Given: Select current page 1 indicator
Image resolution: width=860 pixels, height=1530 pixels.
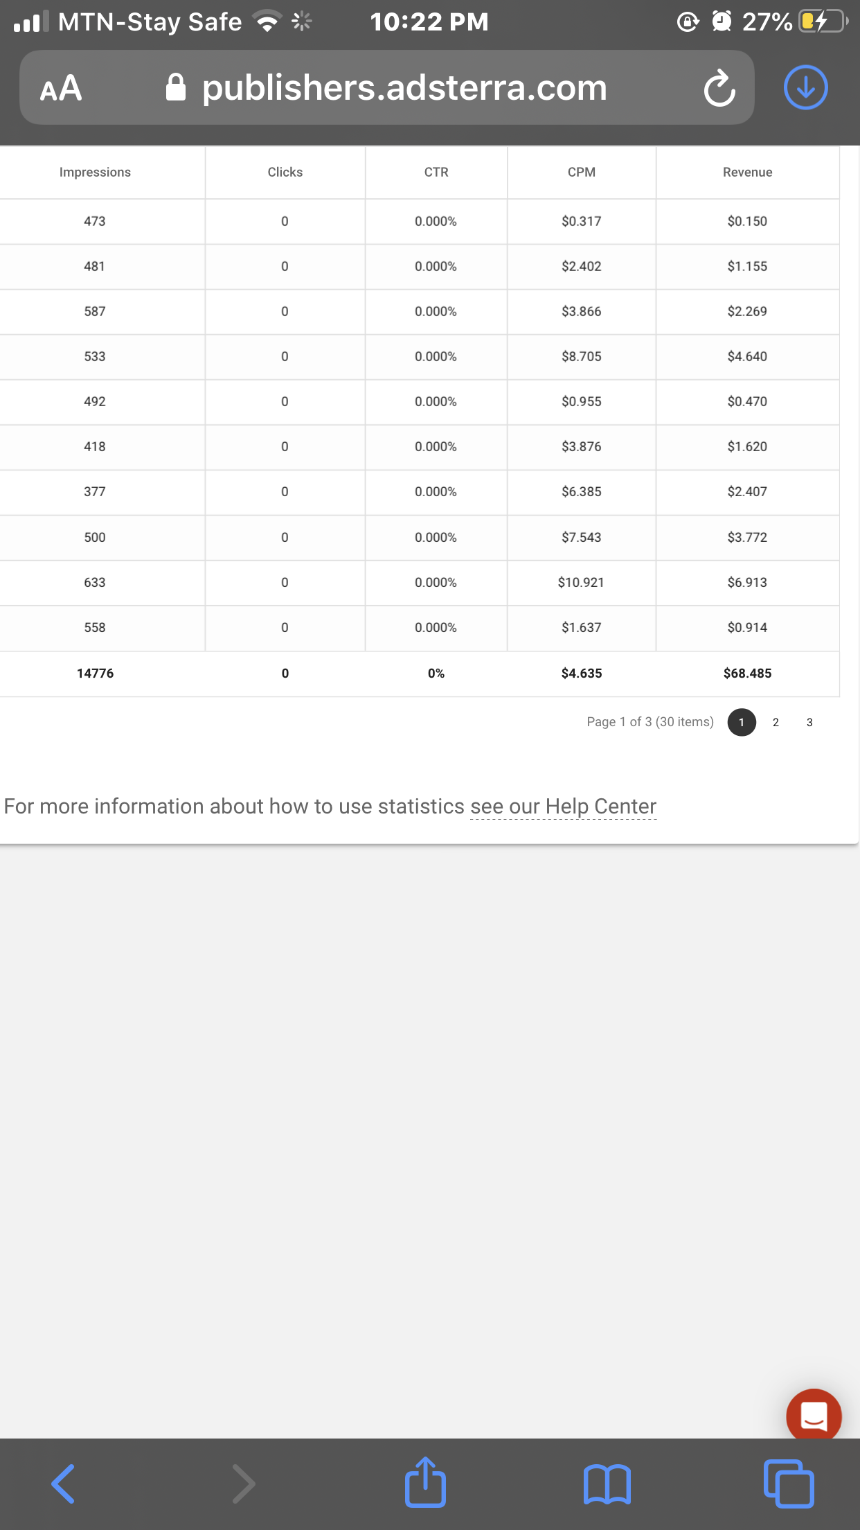Looking at the screenshot, I should tap(742, 722).
